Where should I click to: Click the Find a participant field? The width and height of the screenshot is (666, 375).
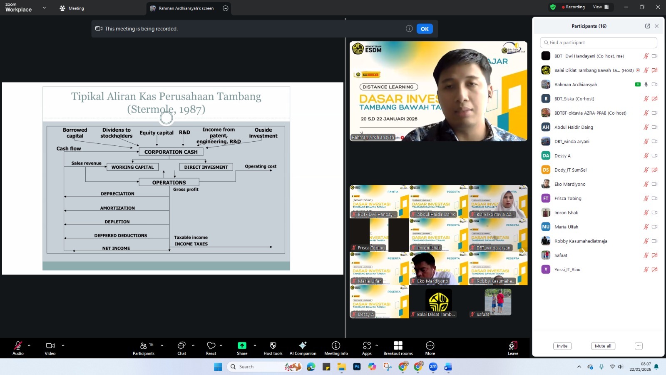(599, 42)
